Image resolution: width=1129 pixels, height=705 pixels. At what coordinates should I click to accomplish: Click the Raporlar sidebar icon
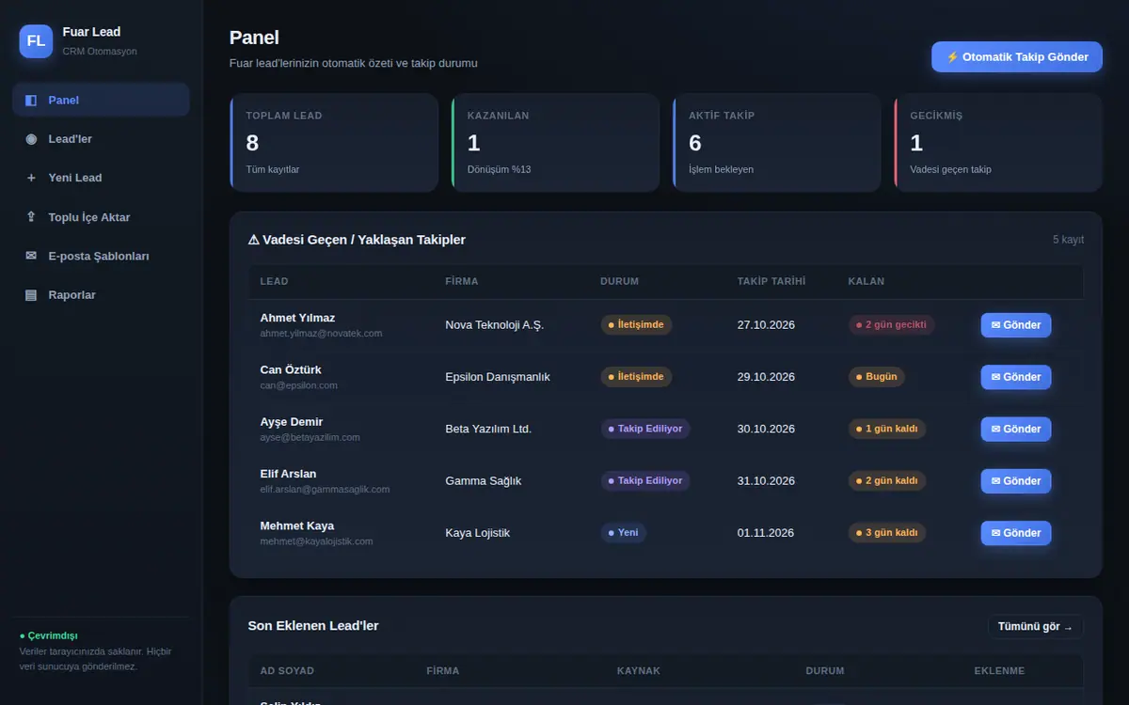click(31, 295)
